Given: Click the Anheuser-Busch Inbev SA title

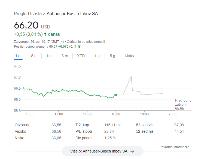Looking at the screenshot, I should pyautogui.click(x=72, y=14).
